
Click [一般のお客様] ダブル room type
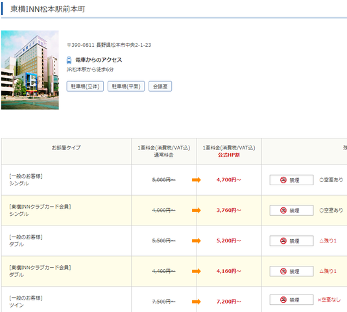(26, 240)
